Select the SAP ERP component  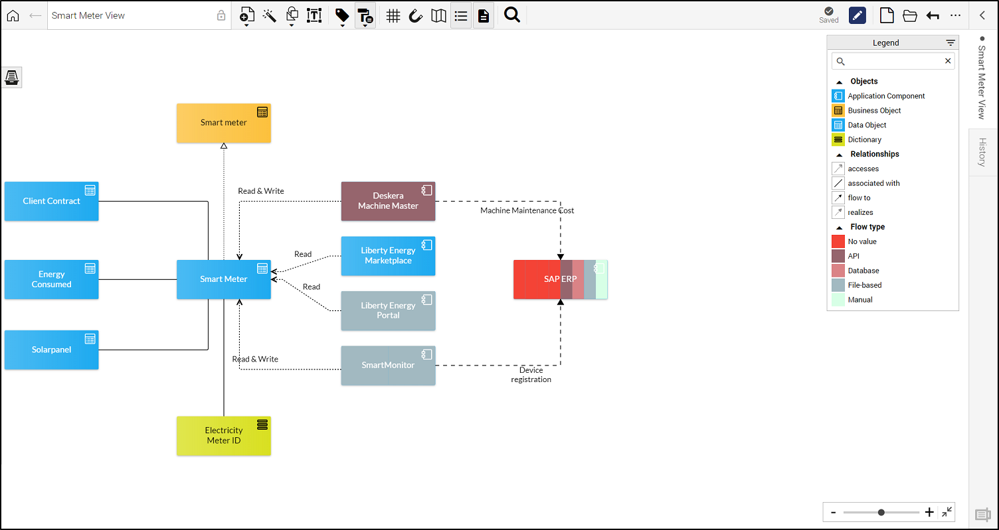[561, 279]
